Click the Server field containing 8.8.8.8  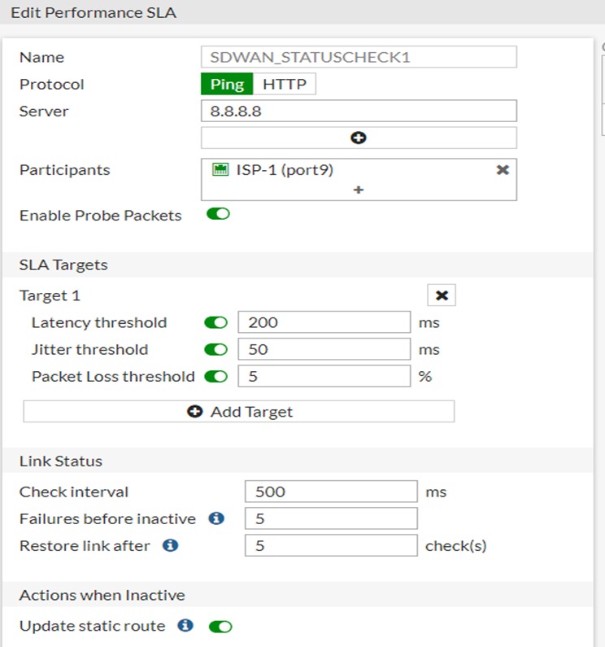359,111
